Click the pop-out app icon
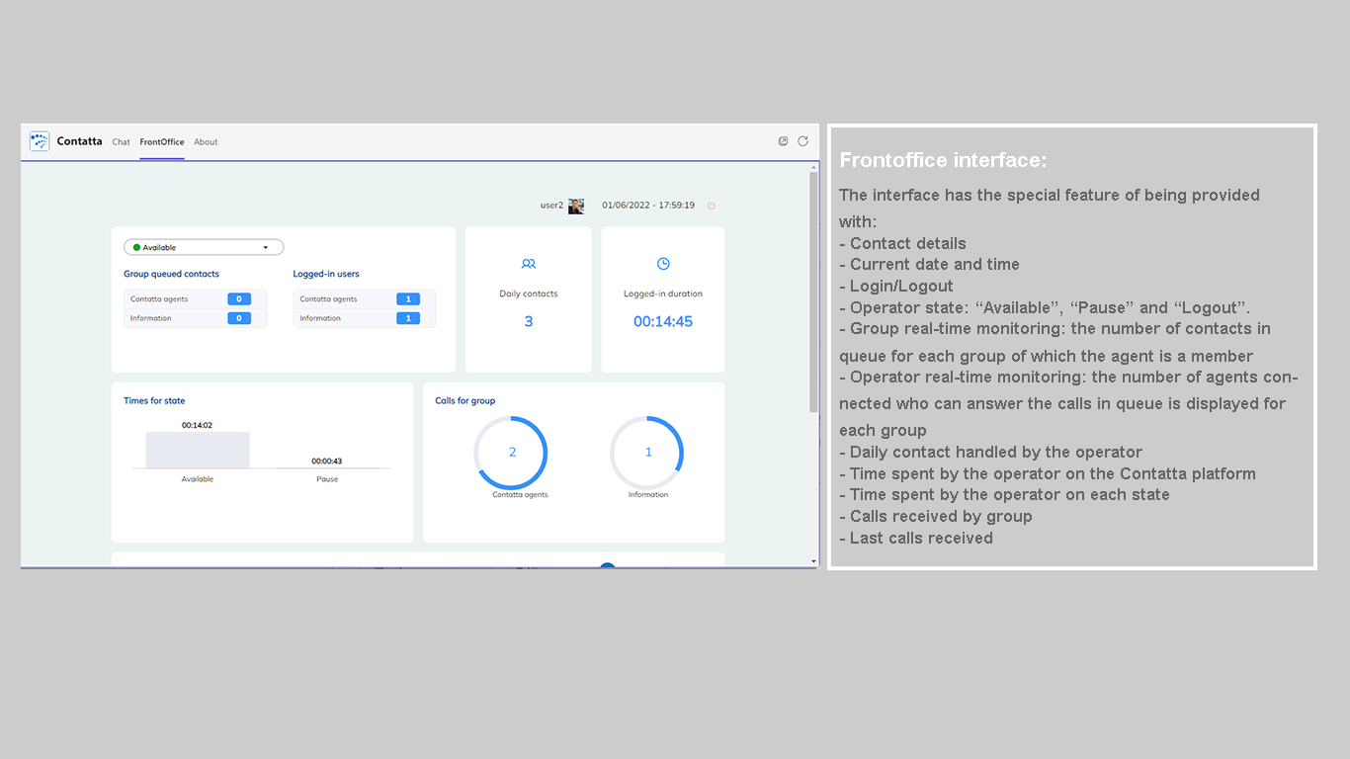The image size is (1350, 759). coord(784,141)
